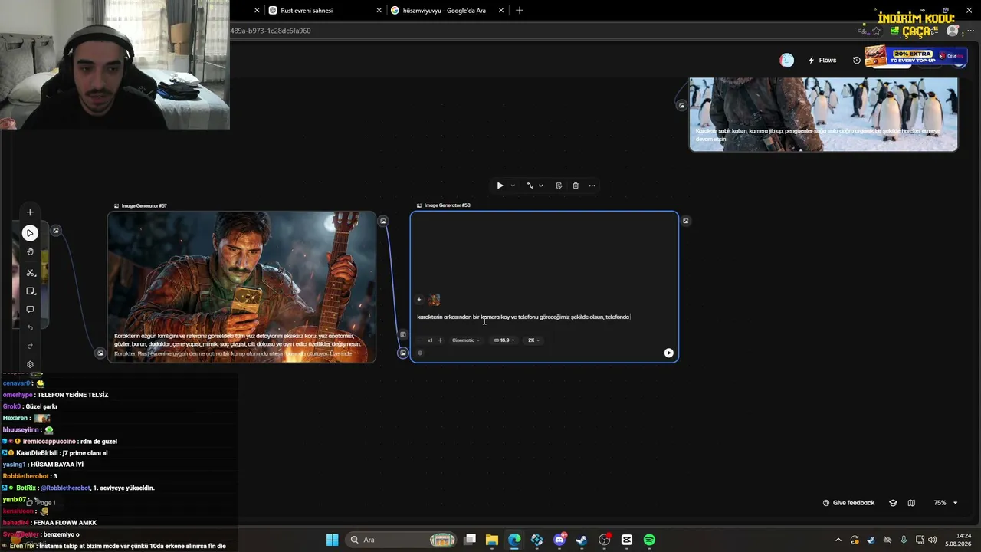Open Steam from the taskbar
Image resolution: width=981 pixels, height=552 pixels.
582,540
